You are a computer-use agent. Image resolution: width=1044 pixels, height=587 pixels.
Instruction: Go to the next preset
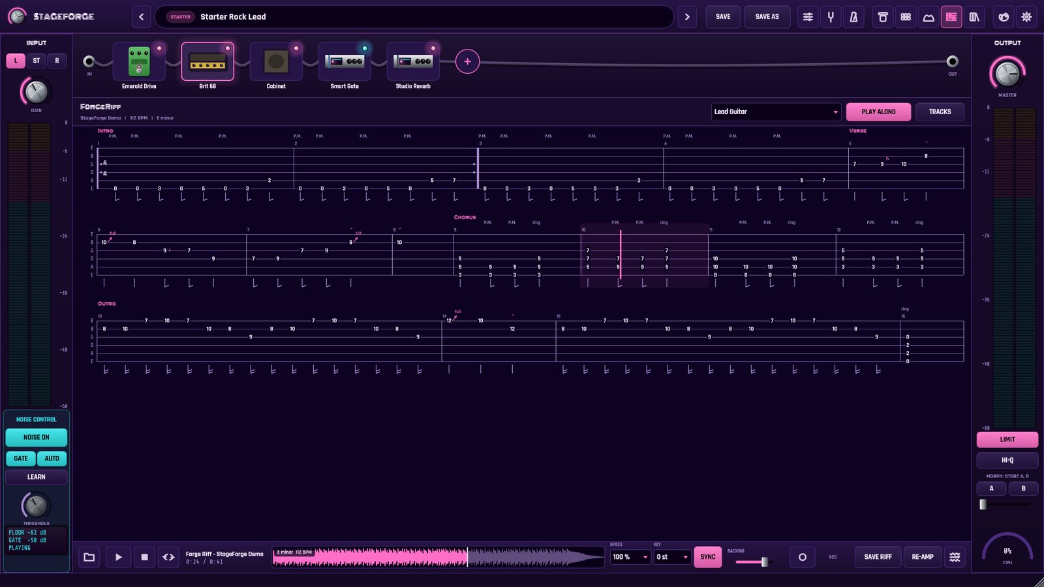coord(687,17)
